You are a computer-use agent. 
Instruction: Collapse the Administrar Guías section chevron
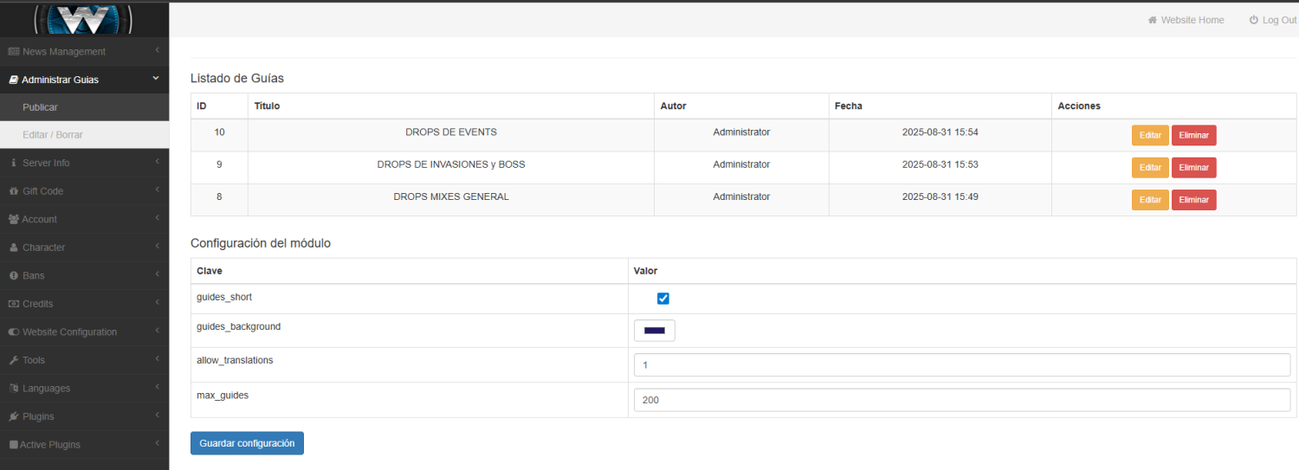pos(156,79)
